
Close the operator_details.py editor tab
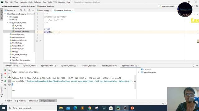pyautogui.click(x=72, y=10)
